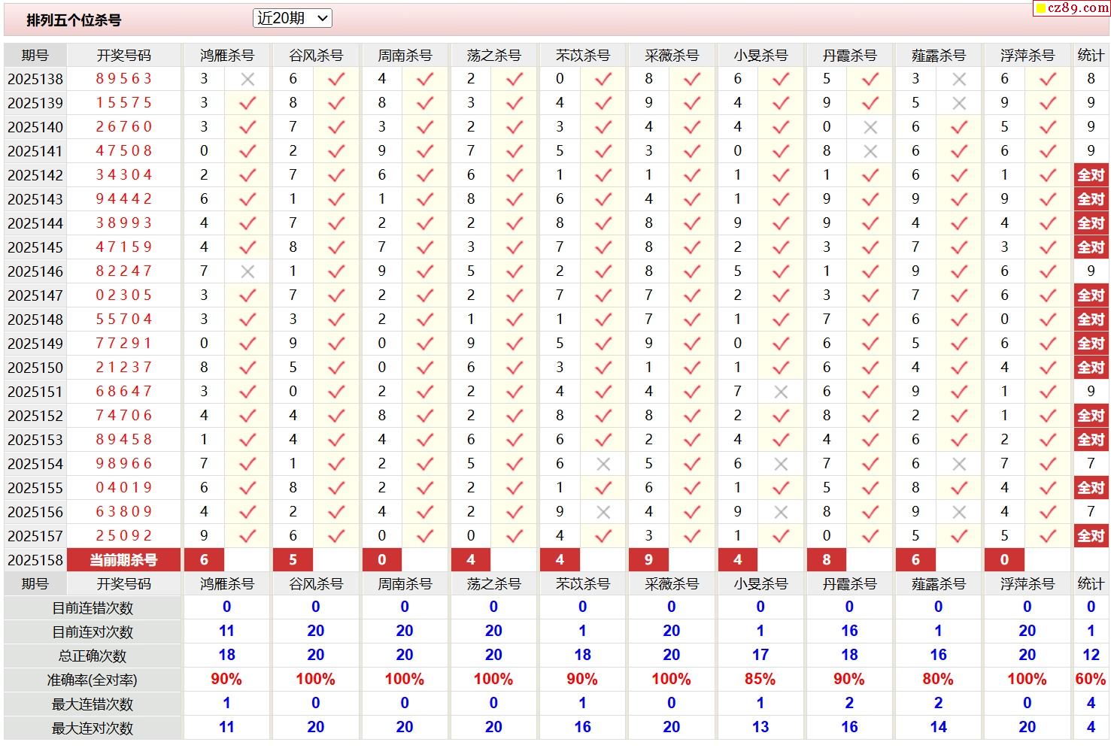
Task: Click the 全对 badge in row 2025155
Action: [1091, 488]
